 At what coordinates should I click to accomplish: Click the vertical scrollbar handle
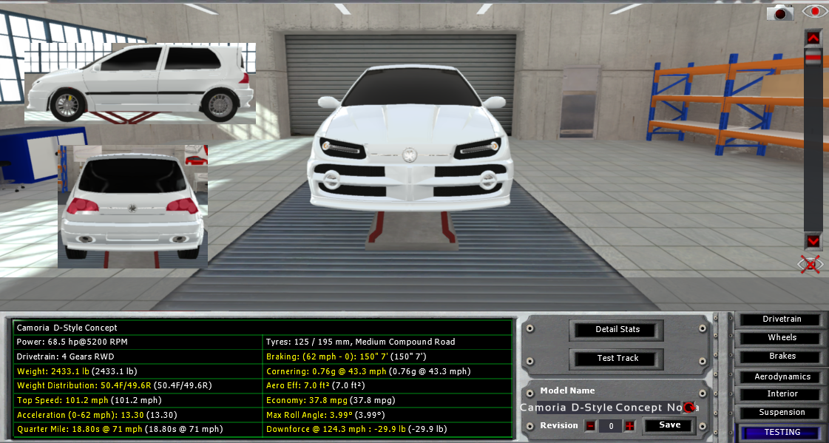click(813, 56)
